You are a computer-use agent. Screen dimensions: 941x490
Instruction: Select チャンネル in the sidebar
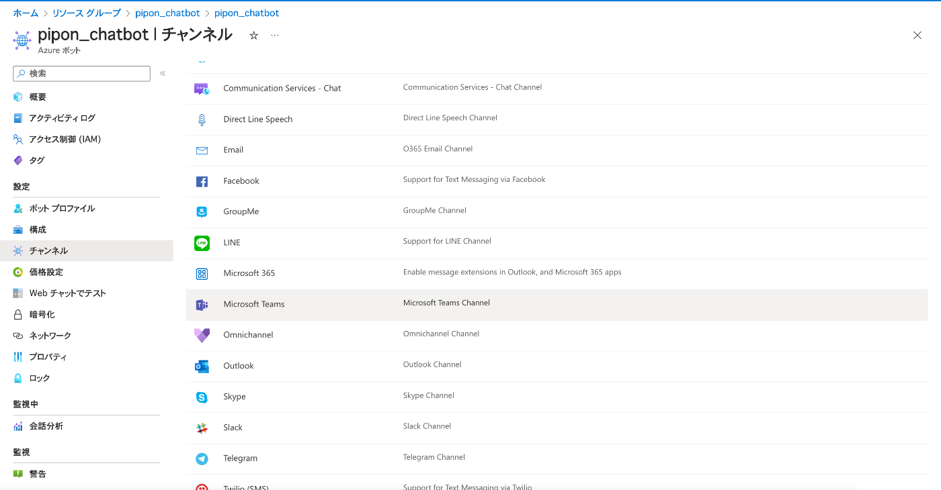(86, 251)
